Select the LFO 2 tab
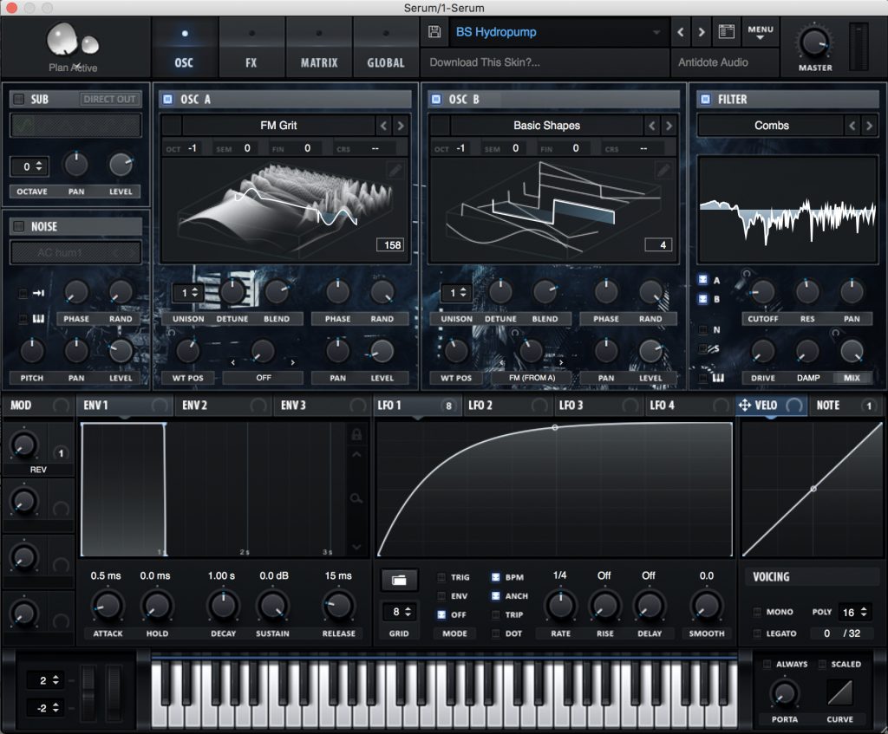This screenshot has height=734, width=888. coord(478,406)
